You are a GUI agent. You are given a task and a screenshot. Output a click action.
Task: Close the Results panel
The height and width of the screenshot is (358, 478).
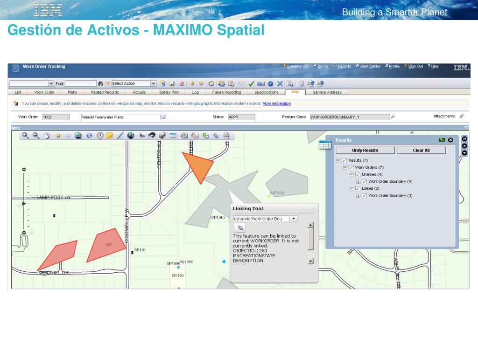tap(450, 140)
